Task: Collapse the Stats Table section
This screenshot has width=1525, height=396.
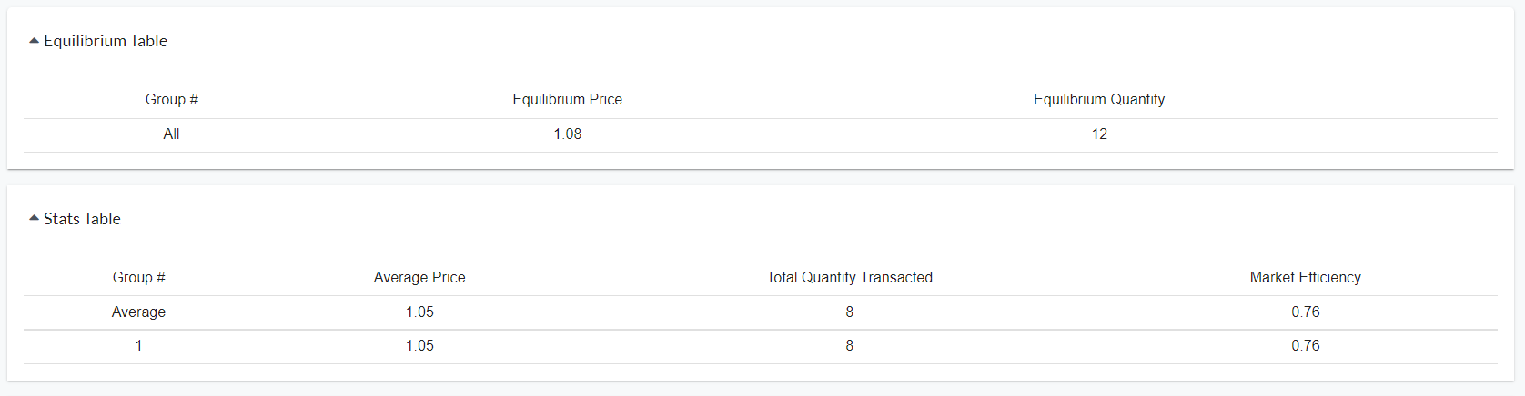Action: (35, 219)
